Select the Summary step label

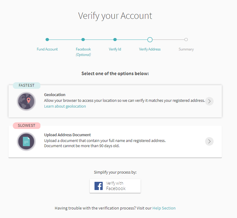pyautogui.click(x=186, y=49)
